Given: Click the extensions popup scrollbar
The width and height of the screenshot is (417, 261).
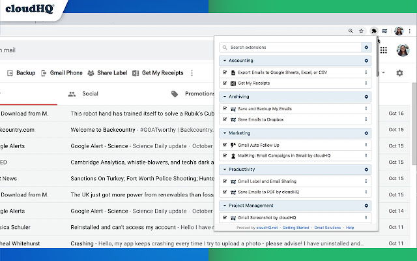Looking at the screenshot, I should tap(378, 57).
